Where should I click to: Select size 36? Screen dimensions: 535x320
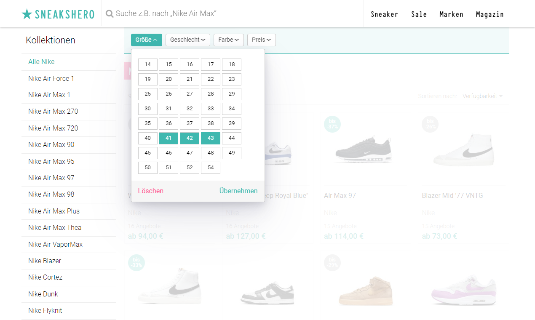(169, 123)
